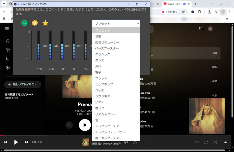The width and height of the screenshot is (234, 152).
Task: Select ボーカルブースター preset
Action: pyautogui.click(x=116, y=138)
